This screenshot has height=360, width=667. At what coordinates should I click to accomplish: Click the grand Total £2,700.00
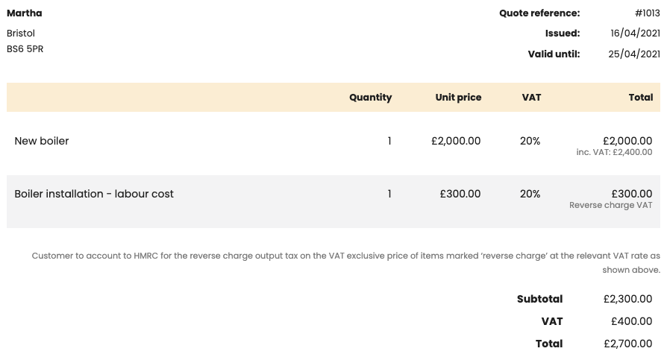point(627,344)
